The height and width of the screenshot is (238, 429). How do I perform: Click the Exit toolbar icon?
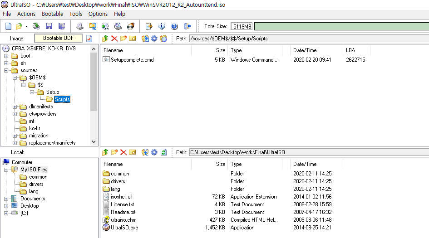(187, 26)
